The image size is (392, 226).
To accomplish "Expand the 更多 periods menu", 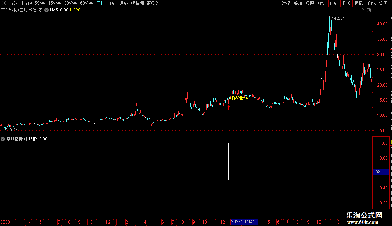I will point(152,3).
